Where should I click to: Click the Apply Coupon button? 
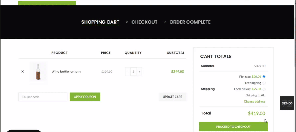(x=85, y=97)
